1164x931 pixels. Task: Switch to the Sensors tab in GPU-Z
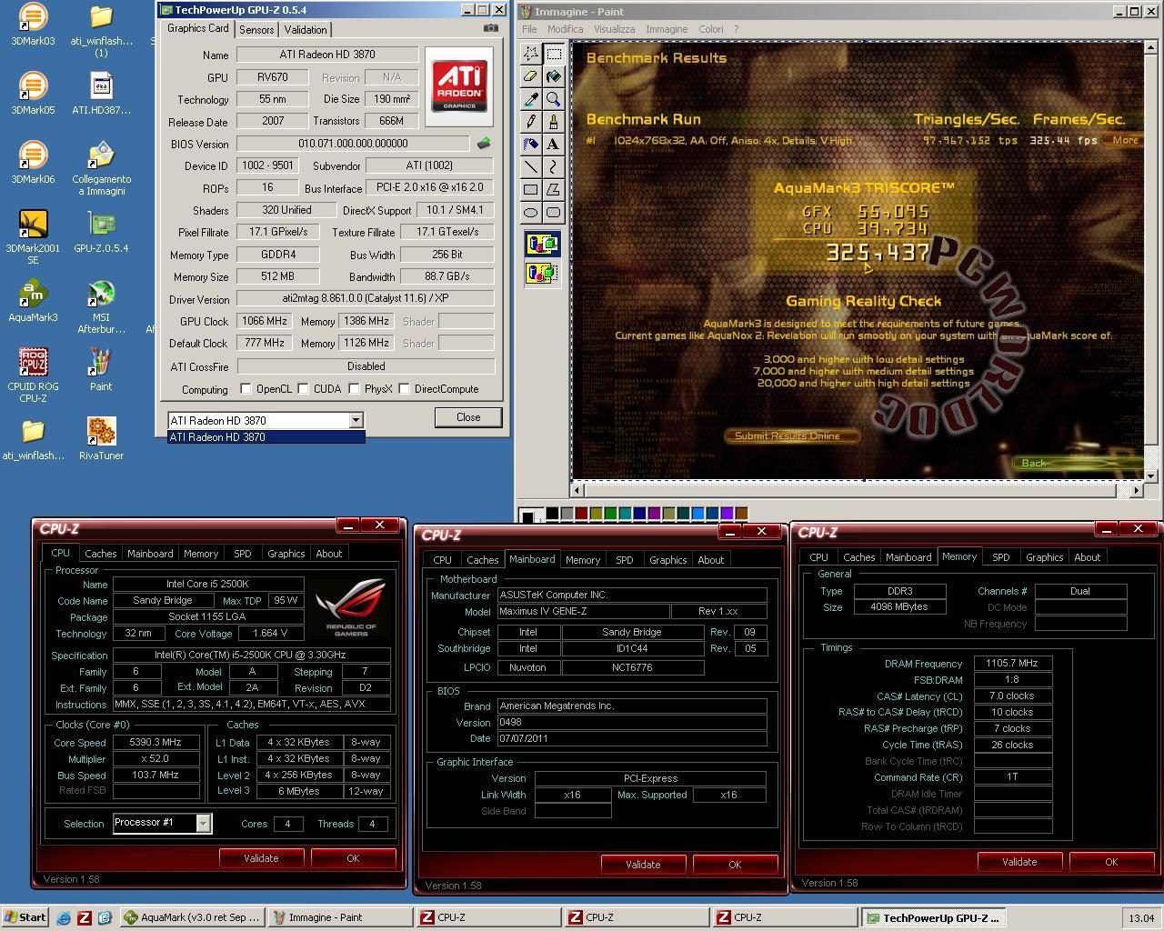coord(256,30)
